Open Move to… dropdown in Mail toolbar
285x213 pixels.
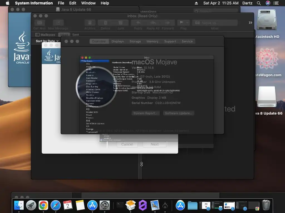click(x=215, y=23)
